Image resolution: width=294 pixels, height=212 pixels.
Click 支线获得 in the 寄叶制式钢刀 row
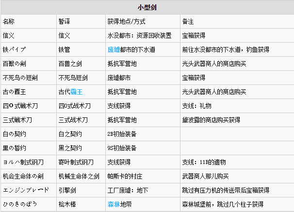(x=119, y=162)
